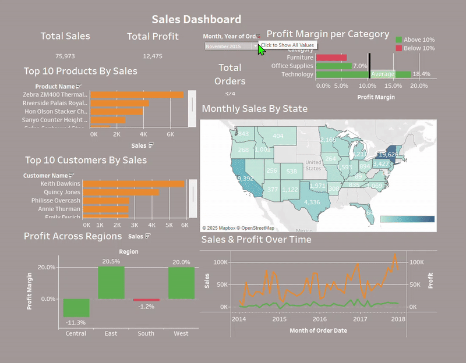Open the November 2015 month filter dropdown
The height and width of the screenshot is (363, 466).
(x=255, y=47)
